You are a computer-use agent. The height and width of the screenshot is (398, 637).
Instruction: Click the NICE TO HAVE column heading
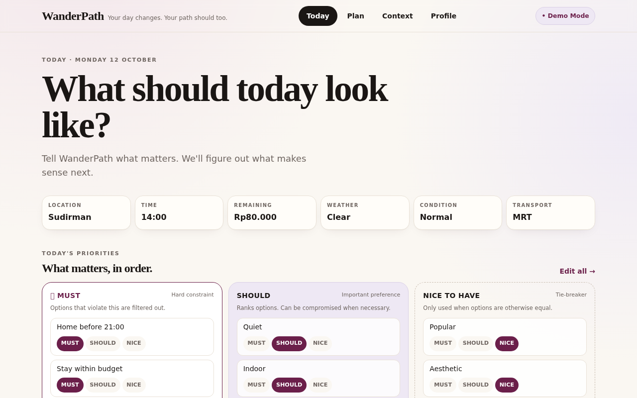pos(451,296)
